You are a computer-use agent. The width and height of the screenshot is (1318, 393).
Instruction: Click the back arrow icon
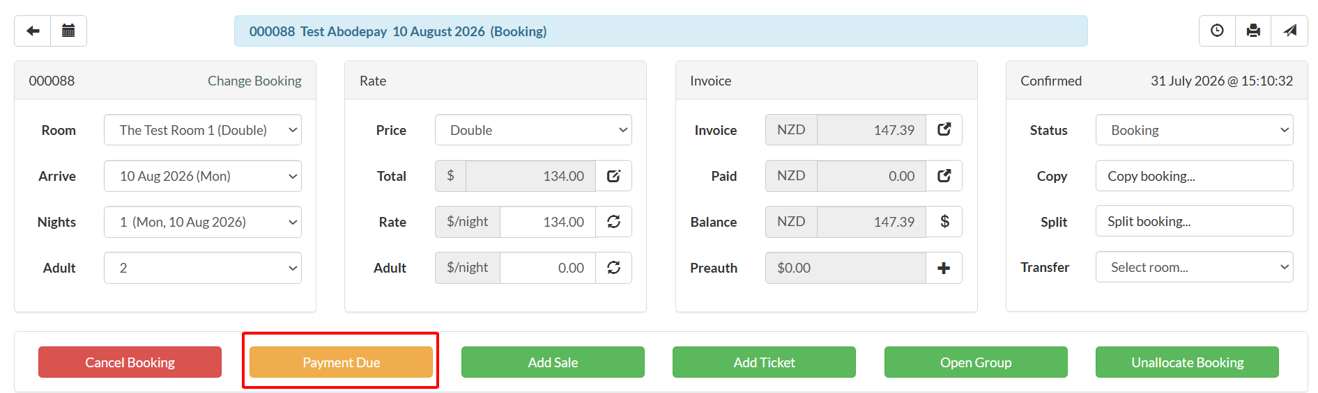coord(33,31)
